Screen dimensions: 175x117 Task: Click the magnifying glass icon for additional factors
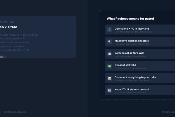(110, 42)
